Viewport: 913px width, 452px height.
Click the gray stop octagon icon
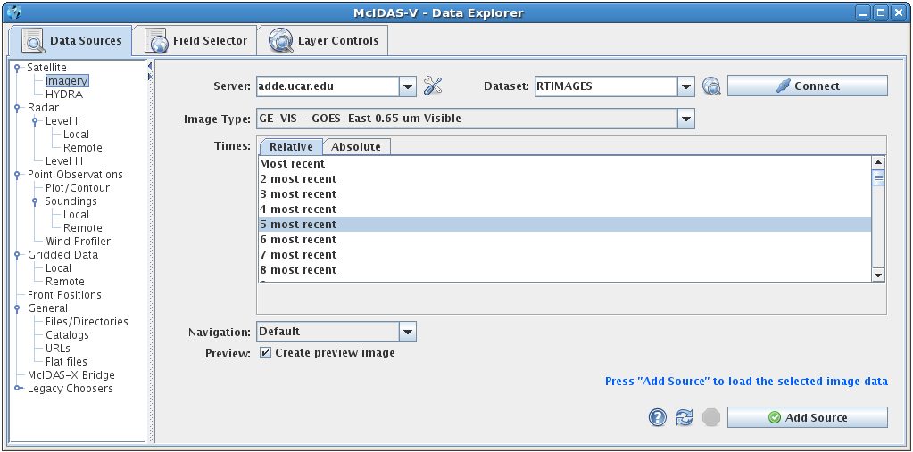(710, 417)
